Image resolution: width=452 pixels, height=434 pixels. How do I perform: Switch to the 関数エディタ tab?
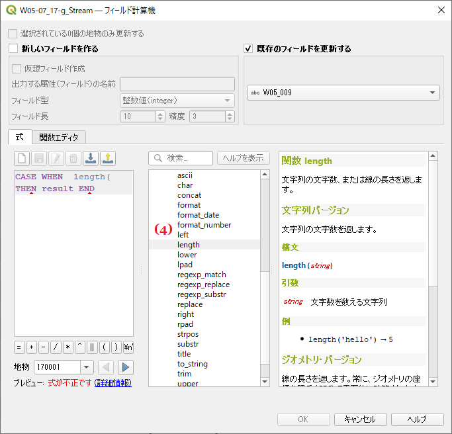click(x=59, y=138)
